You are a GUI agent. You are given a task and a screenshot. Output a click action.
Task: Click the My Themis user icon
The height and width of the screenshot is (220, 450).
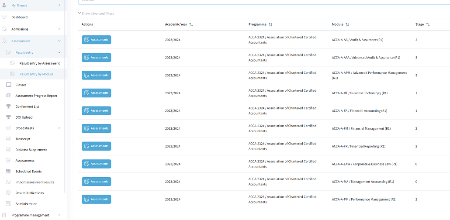[x=4, y=5]
